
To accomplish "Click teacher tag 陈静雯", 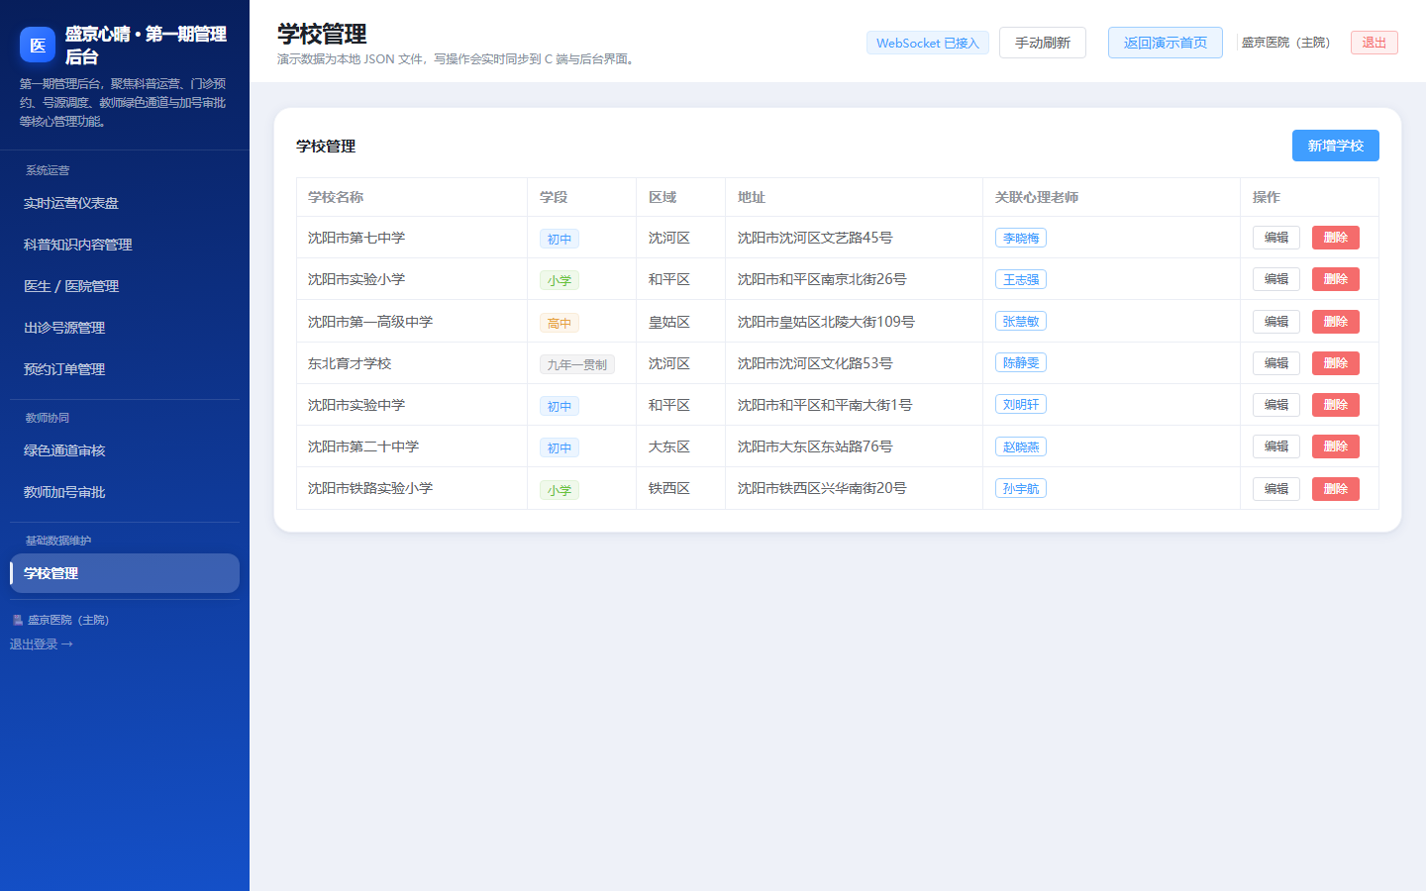I will (1021, 362).
